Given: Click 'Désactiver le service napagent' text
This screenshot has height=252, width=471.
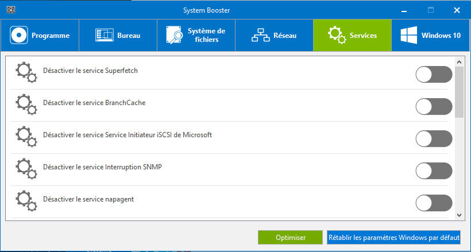Looking at the screenshot, I should tap(88, 199).
